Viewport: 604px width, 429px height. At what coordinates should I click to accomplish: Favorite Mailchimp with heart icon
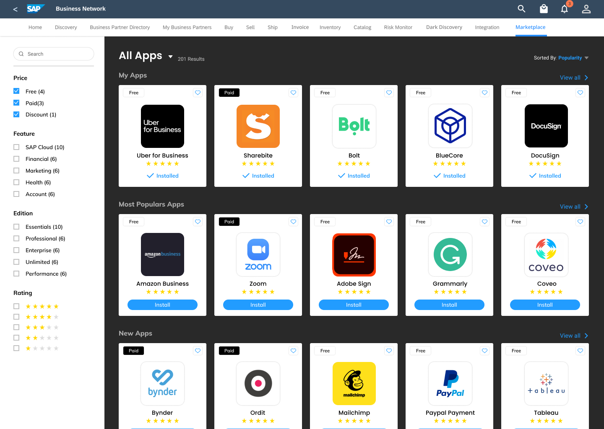(389, 351)
